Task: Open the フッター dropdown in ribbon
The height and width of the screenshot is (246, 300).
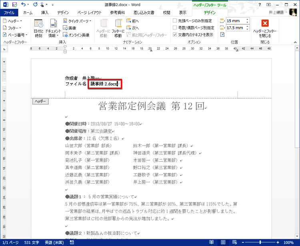Action: [12, 28]
